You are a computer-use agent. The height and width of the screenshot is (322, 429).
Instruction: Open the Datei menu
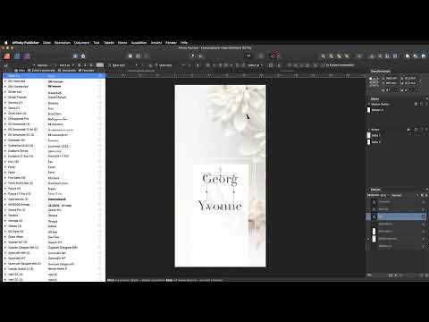point(46,43)
